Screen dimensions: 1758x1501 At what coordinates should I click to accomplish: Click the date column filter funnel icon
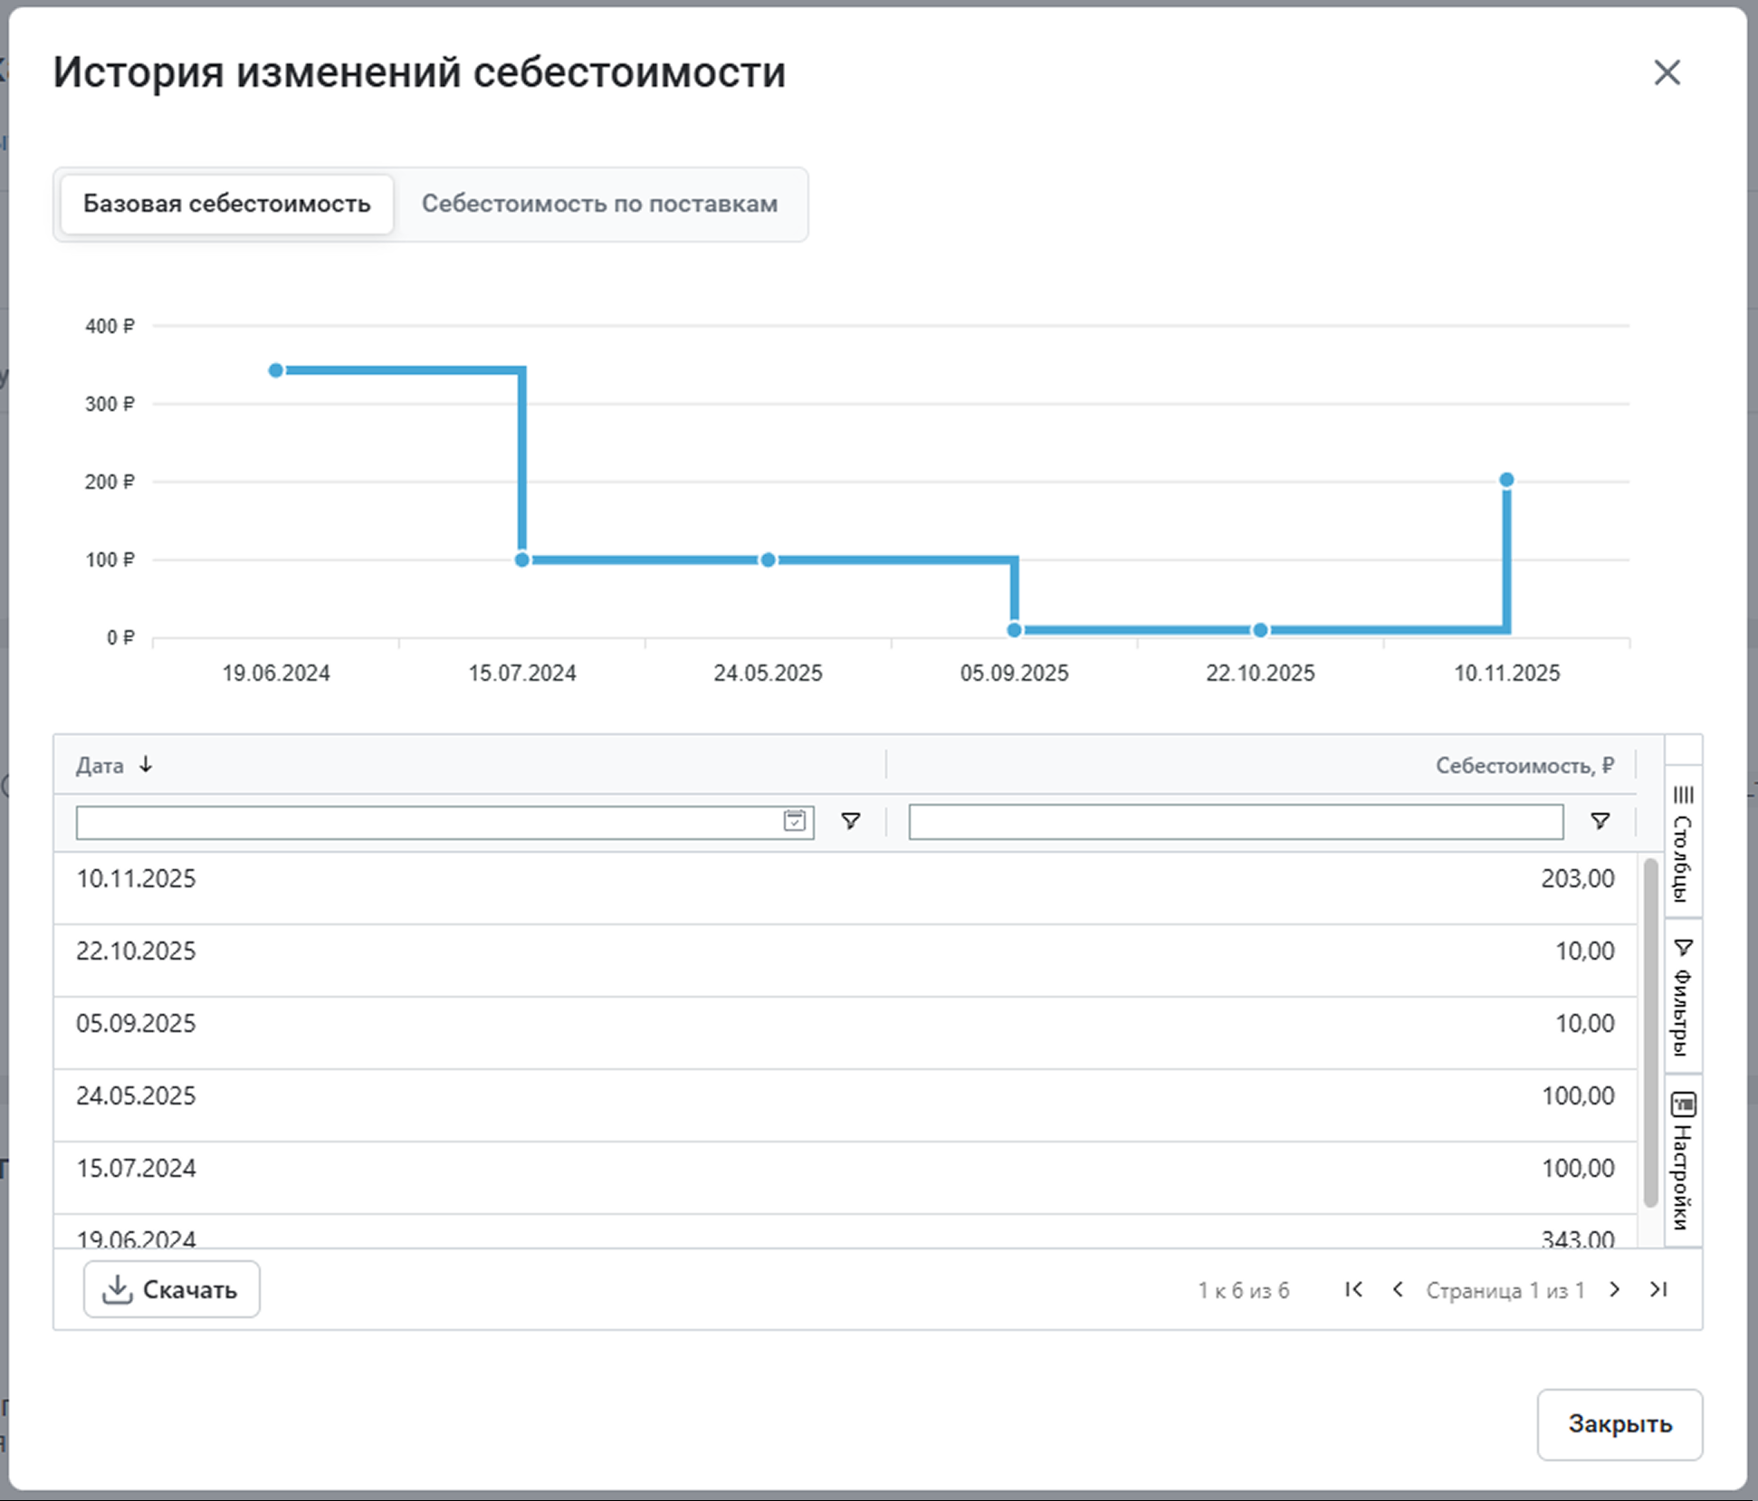tap(850, 821)
